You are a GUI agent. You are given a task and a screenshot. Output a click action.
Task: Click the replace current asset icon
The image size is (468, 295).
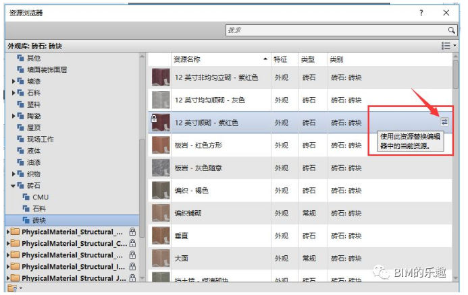click(444, 122)
